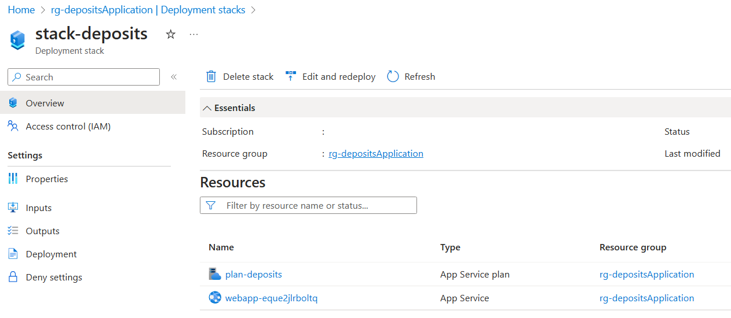Image resolution: width=731 pixels, height=318 pixels.
Task: Open the more options ellipsis menu
Action: tap(194, 35)
